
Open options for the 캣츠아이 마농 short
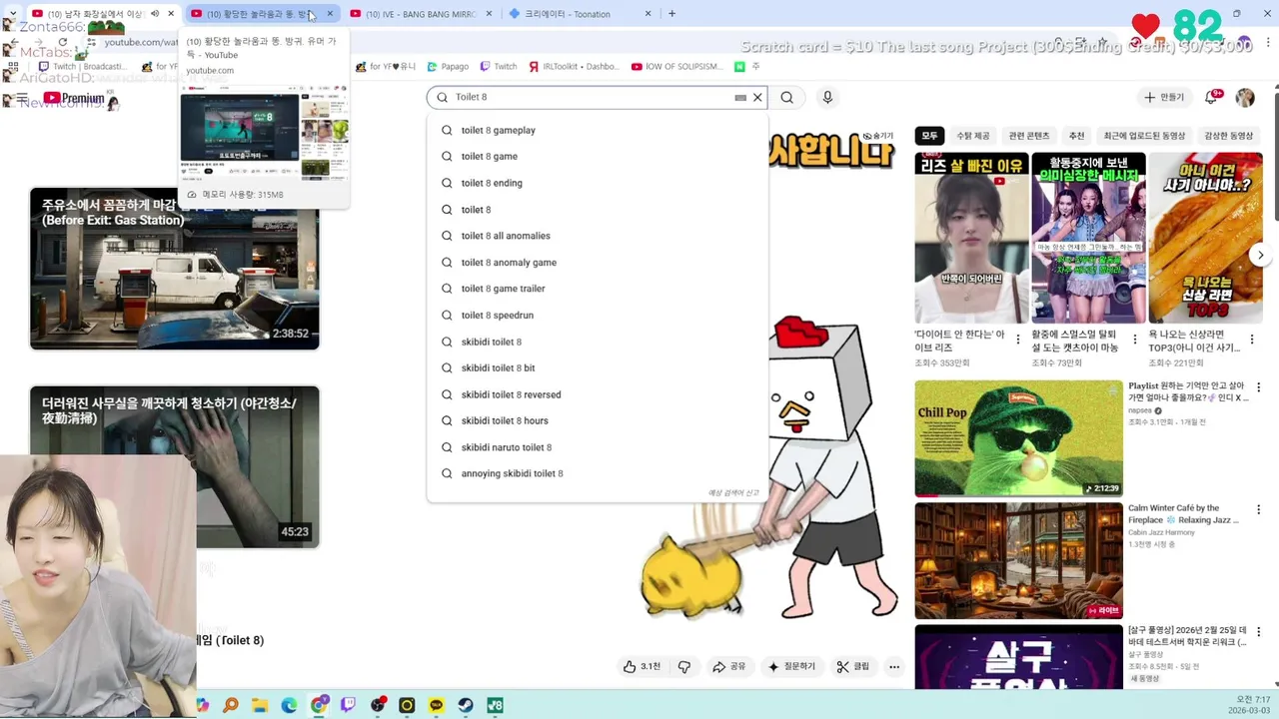1135,340
